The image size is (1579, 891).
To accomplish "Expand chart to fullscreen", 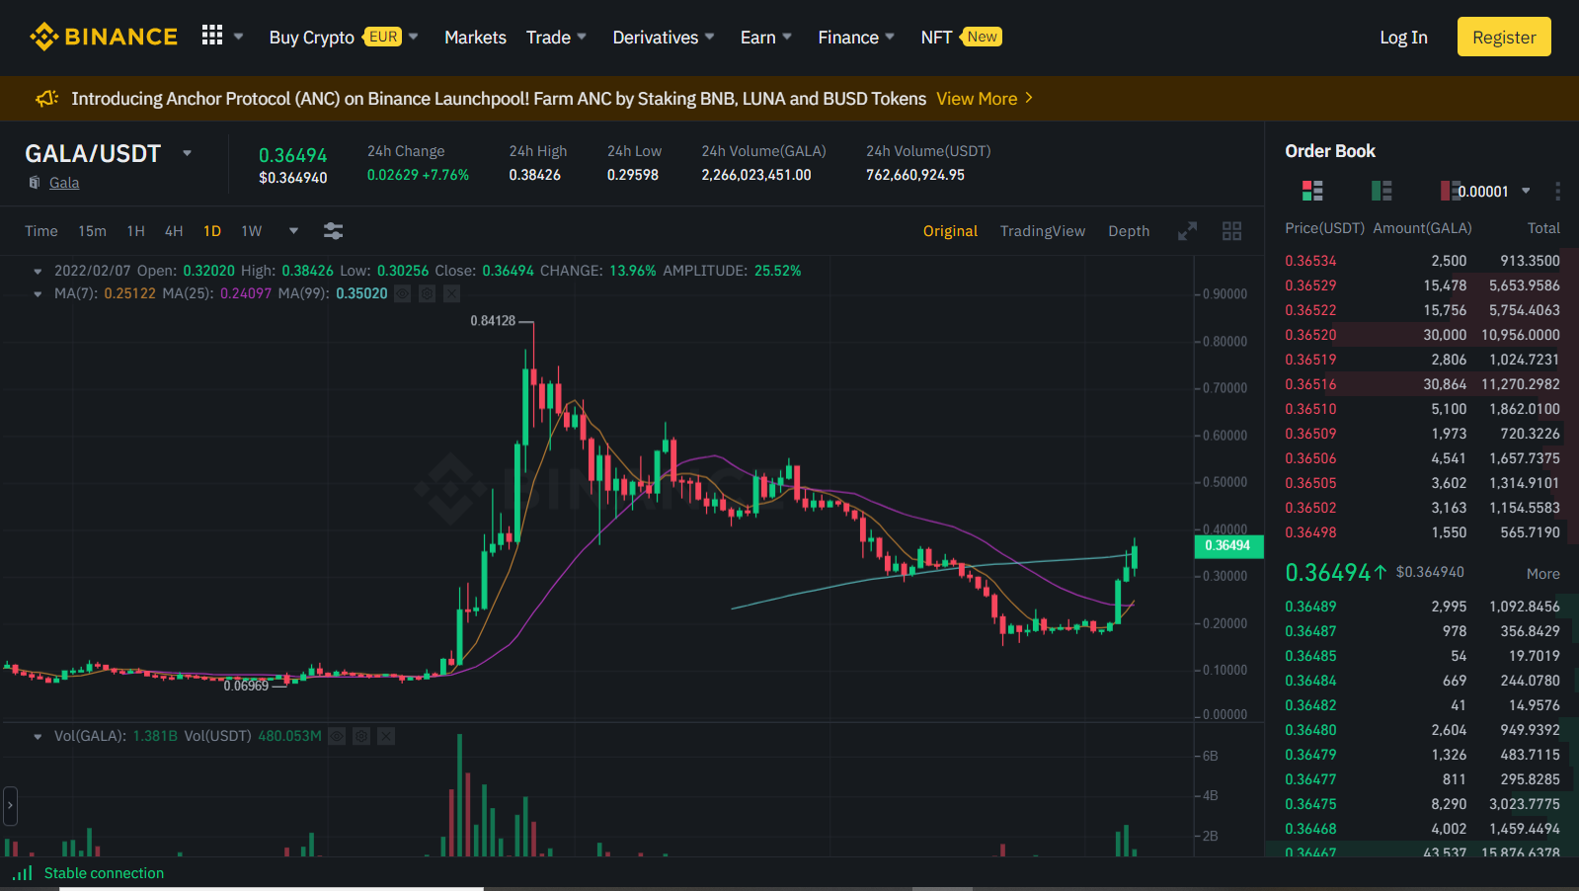I will click(1187, 231).
